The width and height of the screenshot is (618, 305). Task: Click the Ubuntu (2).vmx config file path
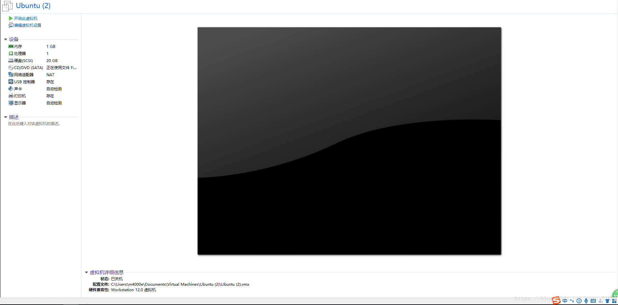(180, 284)
